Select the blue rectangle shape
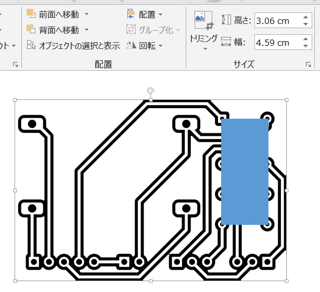 coord(245,172)
